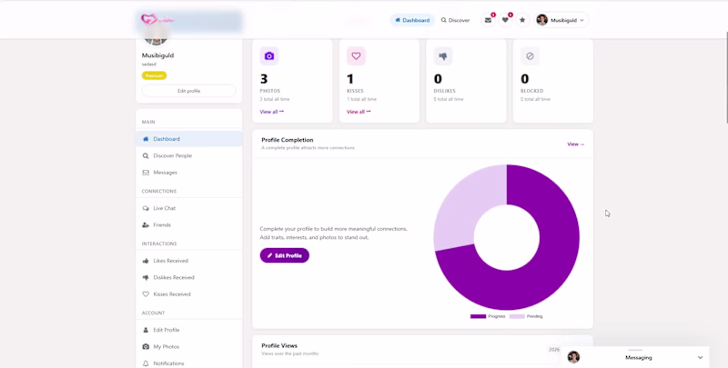The height and width of the screenshot is (368, 728).
Task: Open Dislikes Received in the sidebar
Action: pyautogui.click(x=189, y=277)
